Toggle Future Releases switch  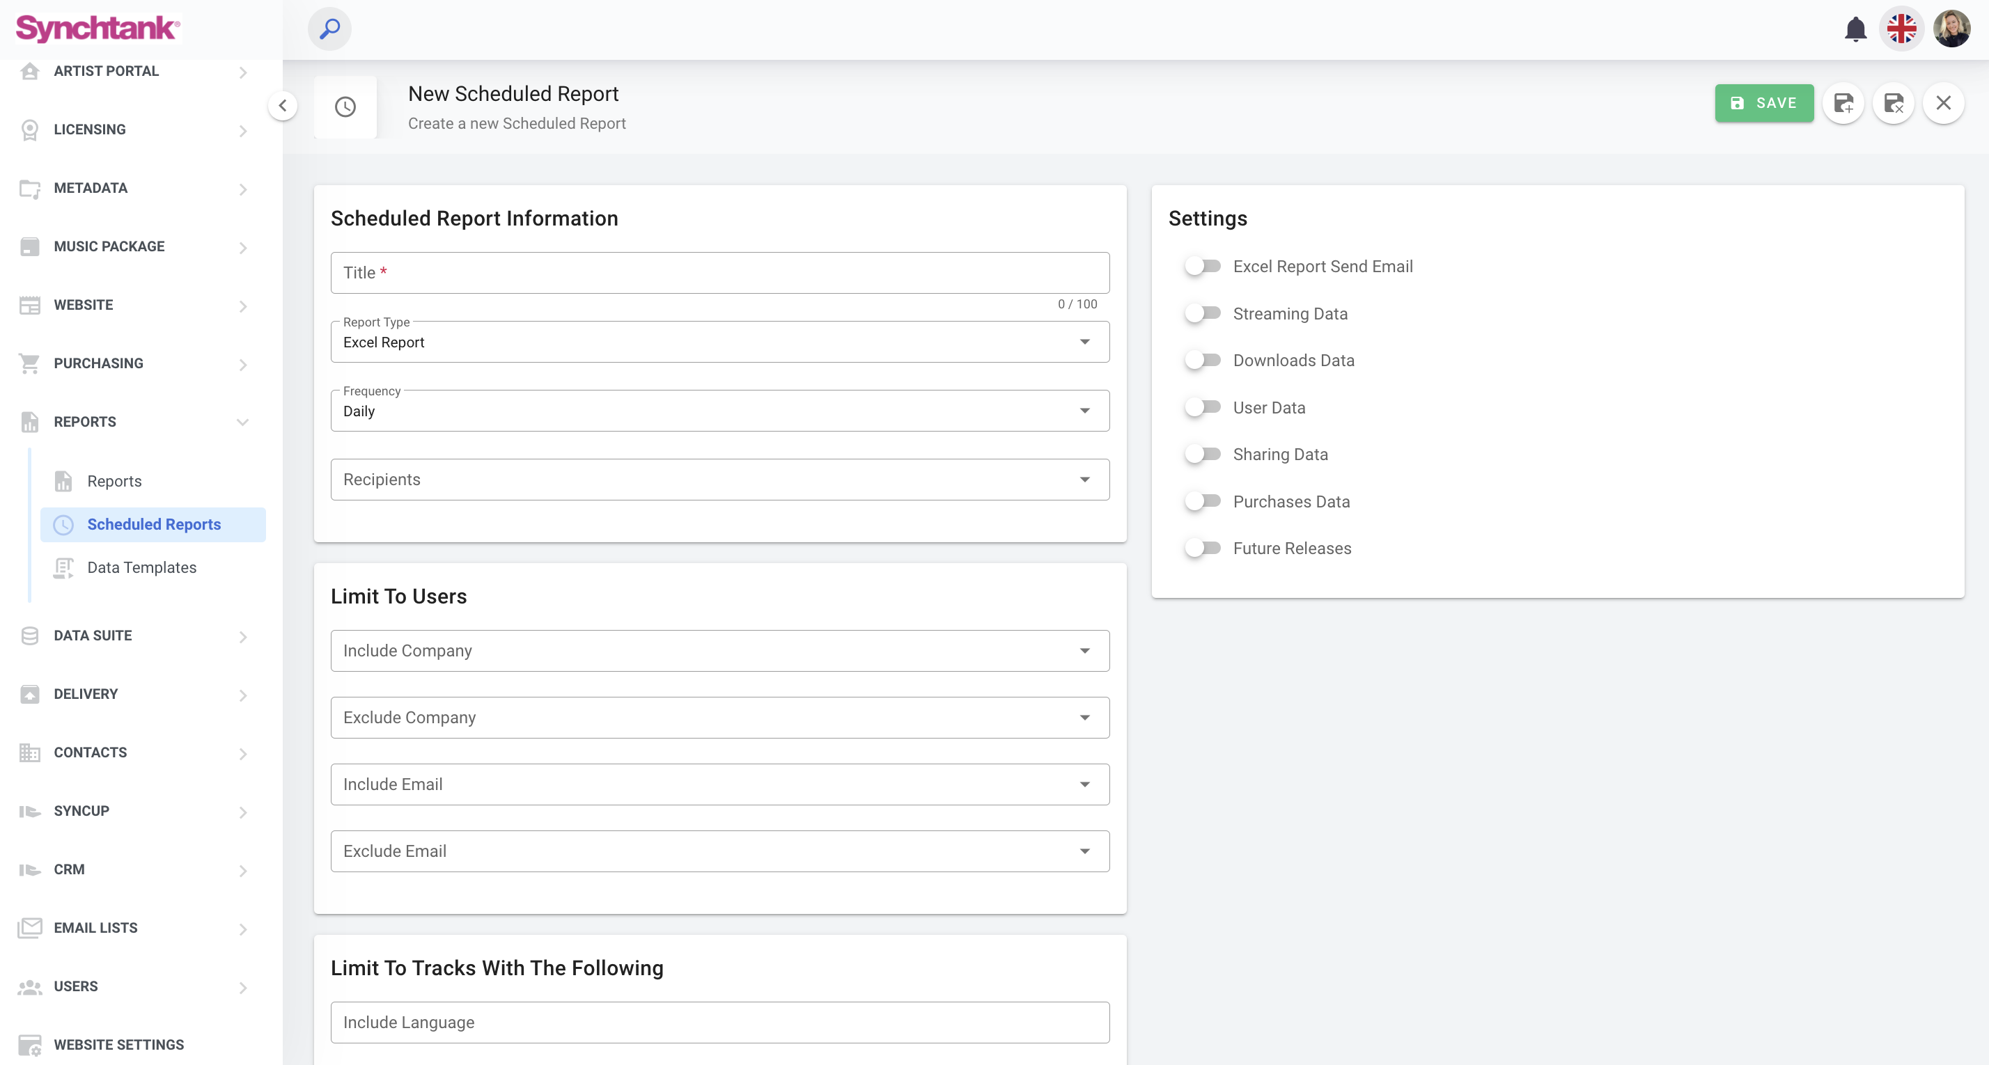click(x=1202, y=548)
